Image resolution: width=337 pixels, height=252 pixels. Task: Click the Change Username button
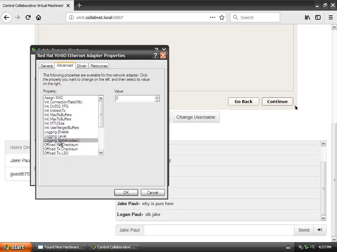click(196, 117)
